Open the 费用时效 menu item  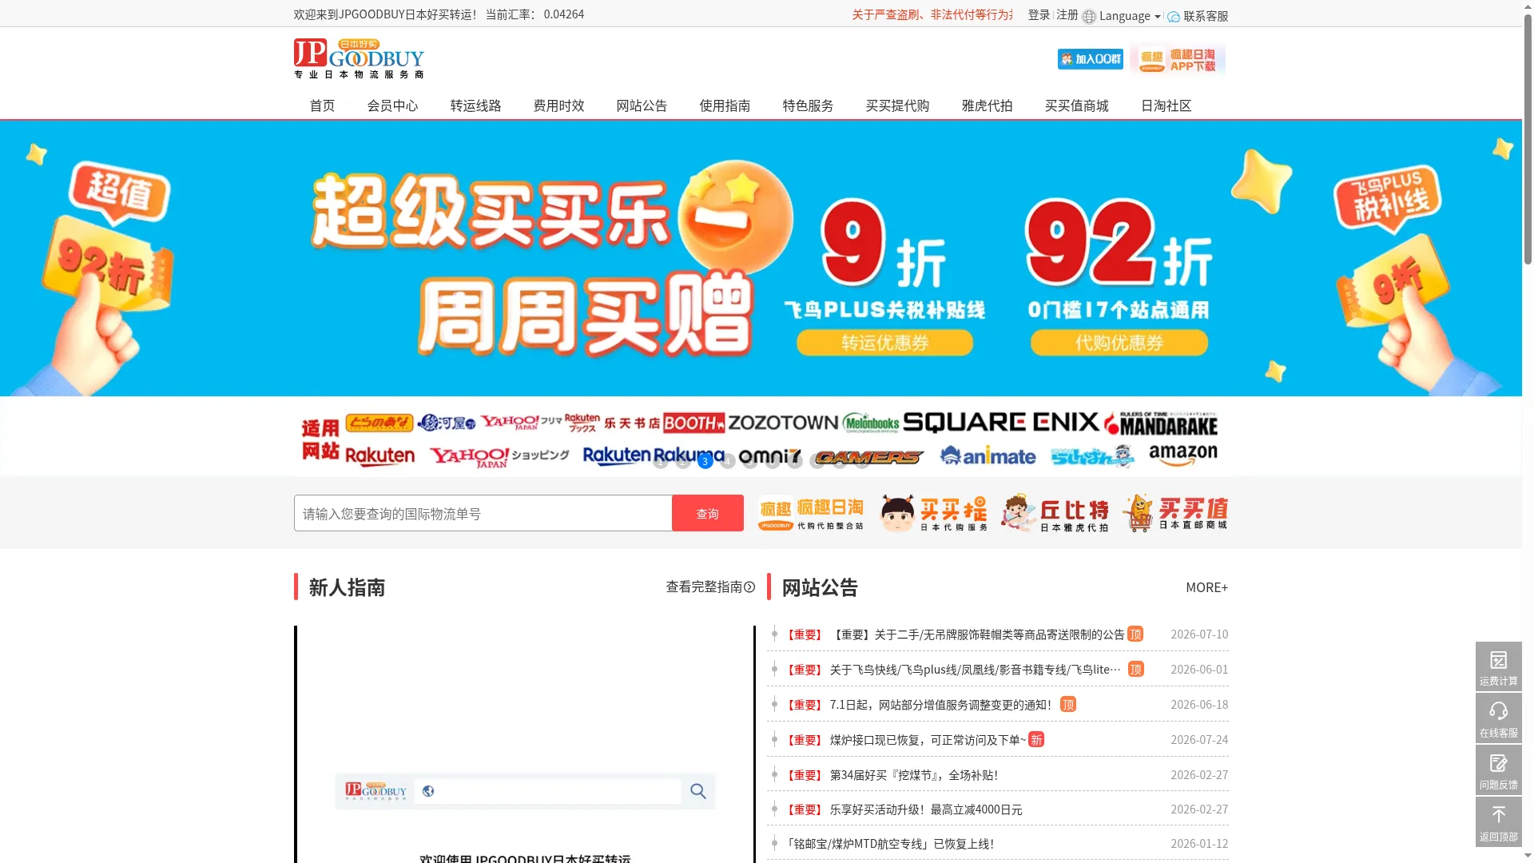(558, 105)
